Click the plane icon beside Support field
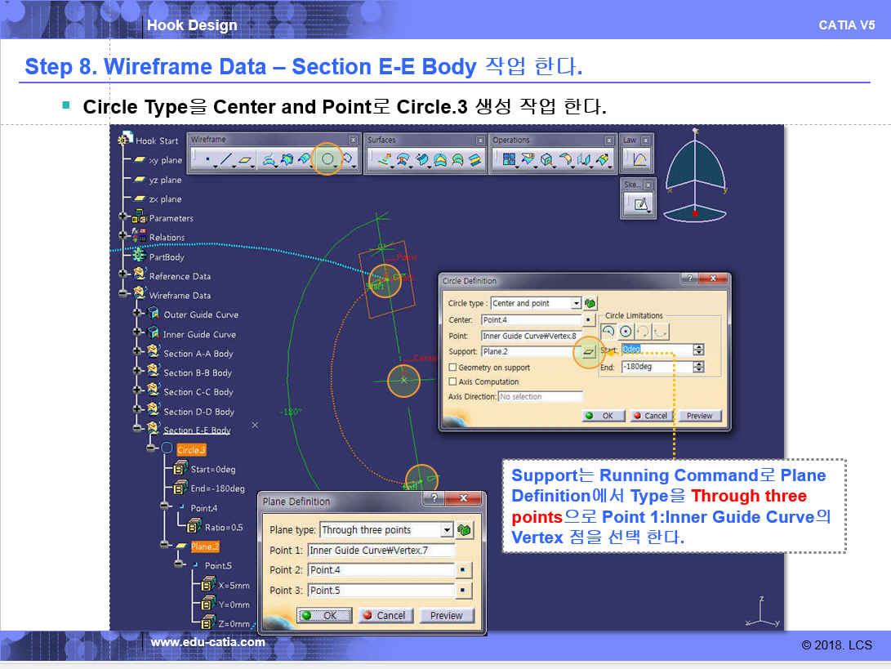The height and width of the screenshot is (669, 891). [589, 352]
